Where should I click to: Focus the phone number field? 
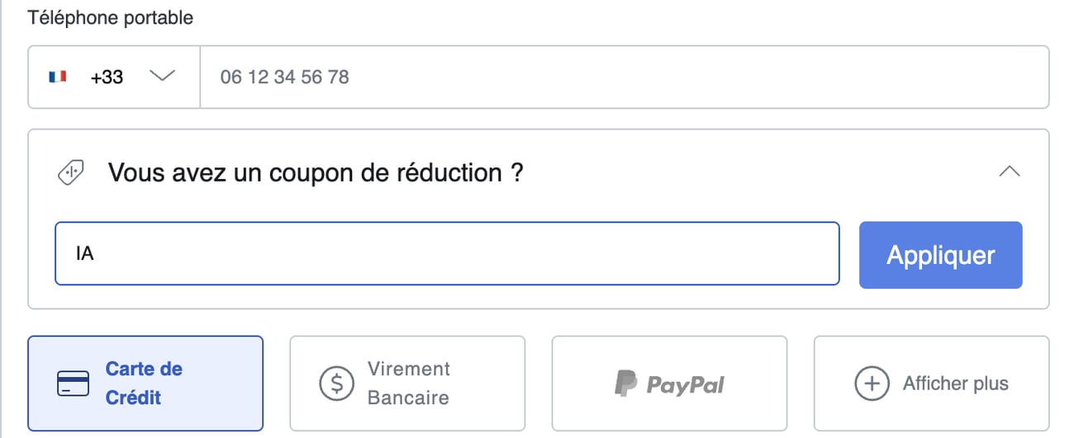click(x=624, y=78)
